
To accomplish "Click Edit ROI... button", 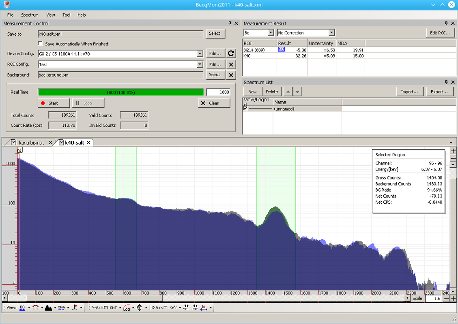I will (x=440, y=33).
